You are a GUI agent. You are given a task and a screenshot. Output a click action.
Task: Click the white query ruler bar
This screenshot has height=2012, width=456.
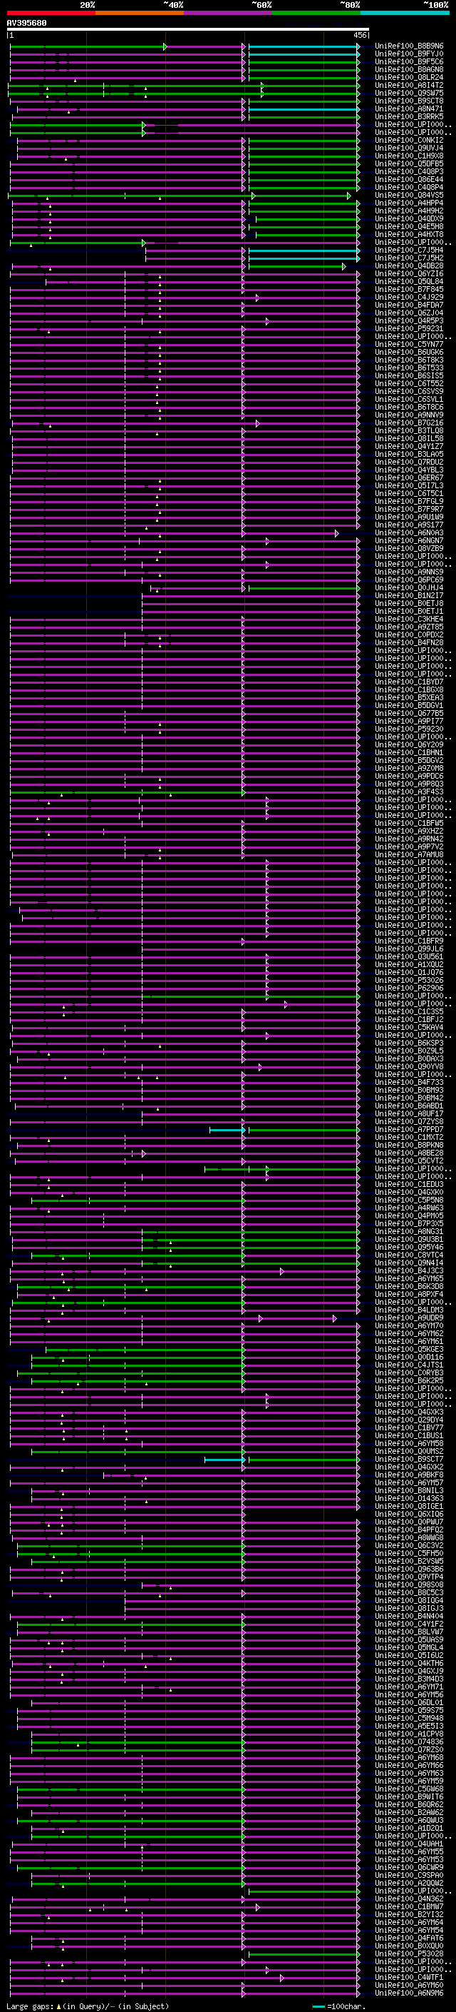click(x=187, y=29)
